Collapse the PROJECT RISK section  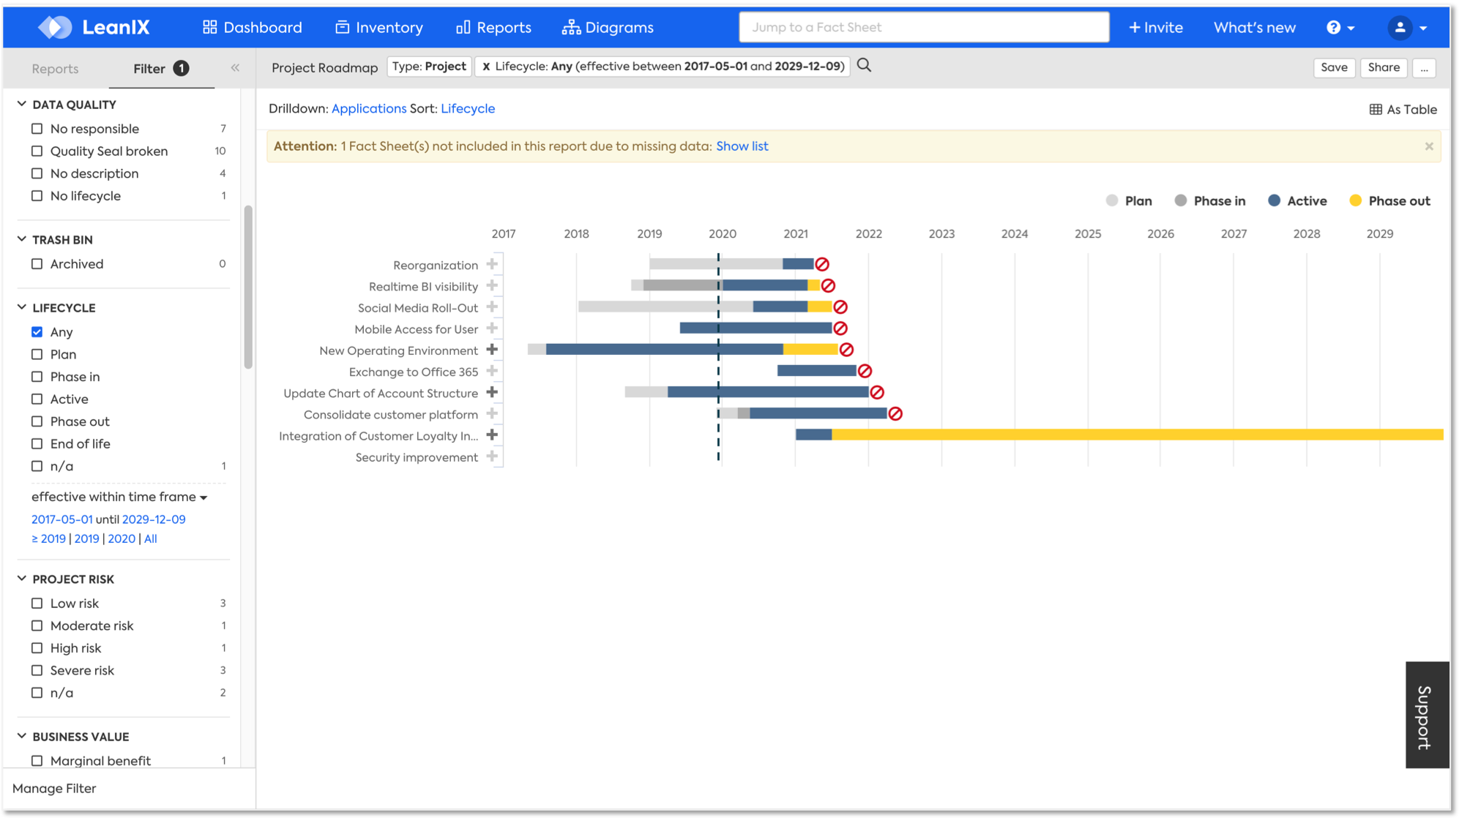click(x=22, y=579)
